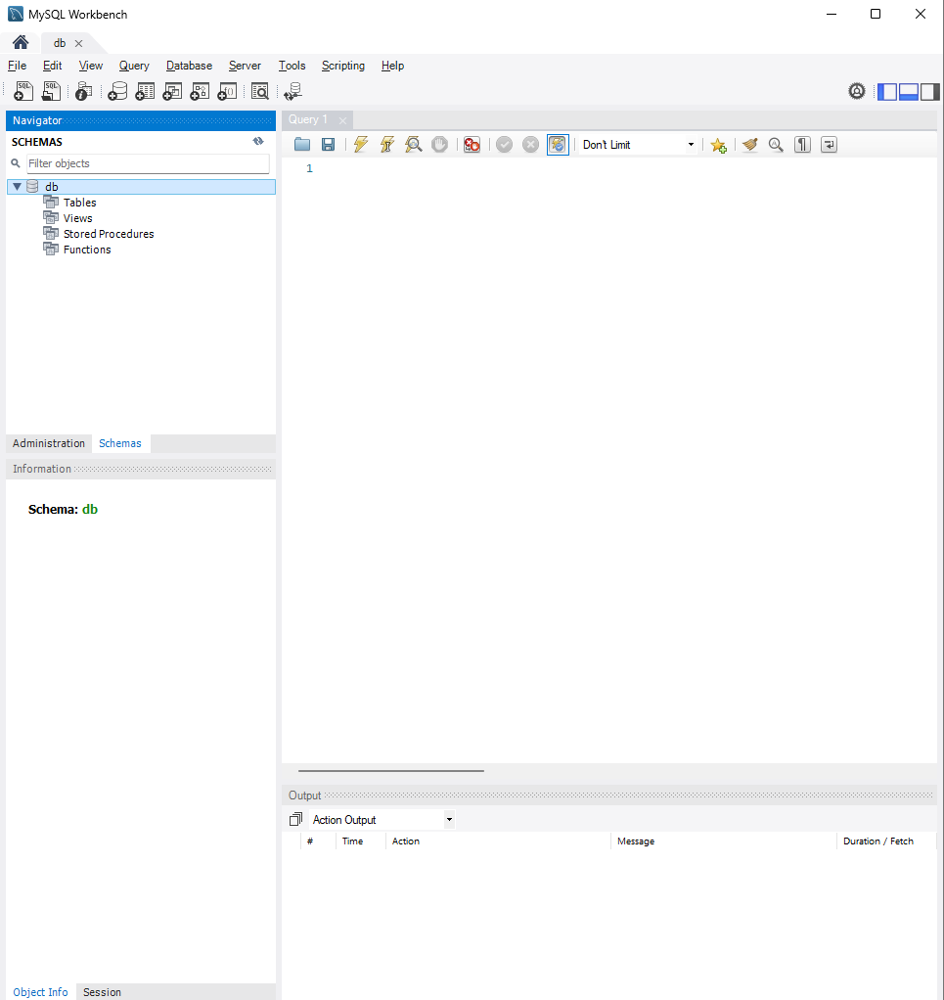Toggle auto-commit mode button
This screenshot has height=1000, width=944.
point(558,145)
